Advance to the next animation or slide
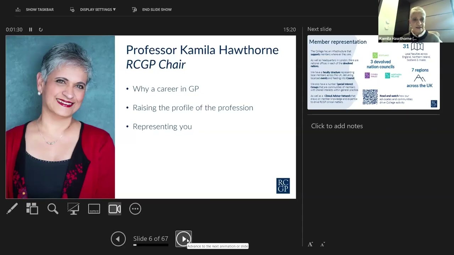The width and height of the screenshot is (454, 255). click(183, 239)
